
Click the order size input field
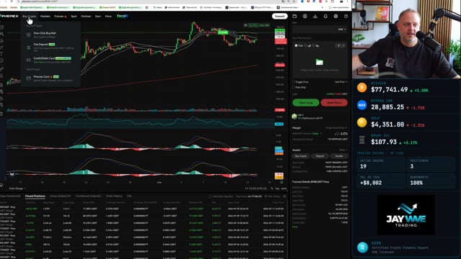click(x=320, y=29)
